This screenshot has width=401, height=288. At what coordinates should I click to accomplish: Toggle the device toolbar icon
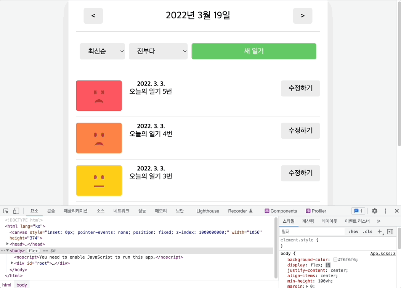pos(16,211)
